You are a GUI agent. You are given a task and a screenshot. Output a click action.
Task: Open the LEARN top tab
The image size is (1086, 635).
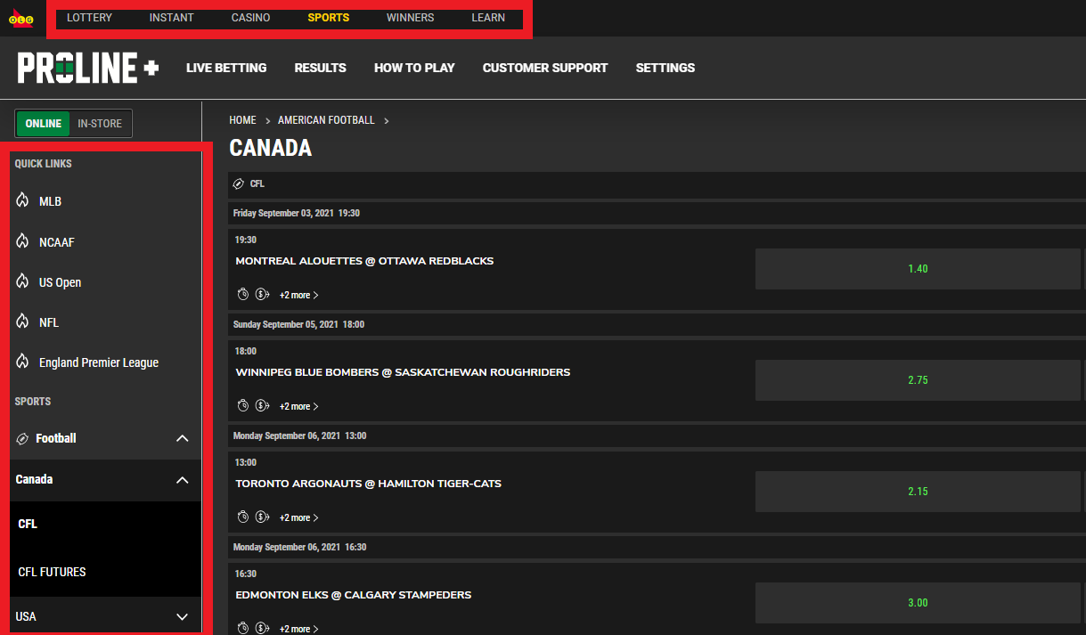coord(488,18)
